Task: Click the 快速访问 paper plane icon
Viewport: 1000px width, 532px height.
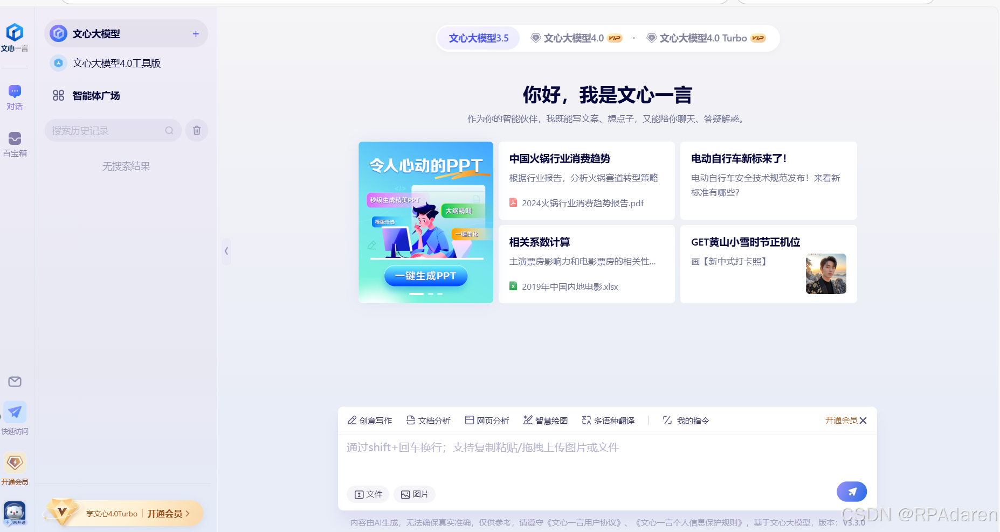Action: [x=15, y=412]
